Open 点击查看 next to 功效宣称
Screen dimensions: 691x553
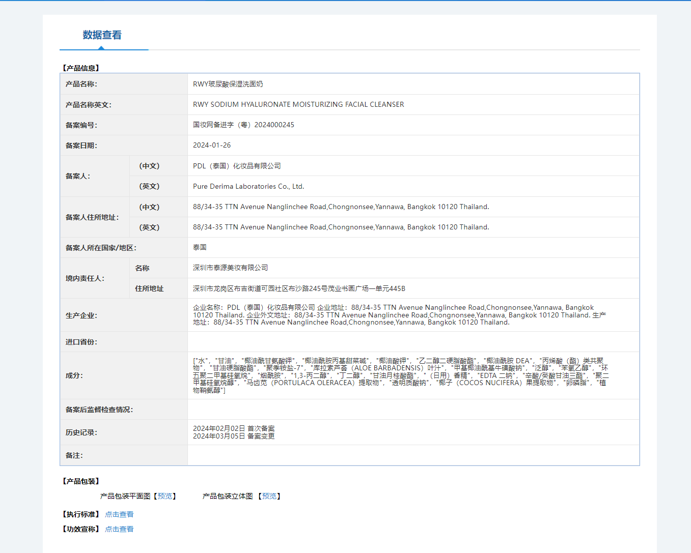click(x=119, y=529)
